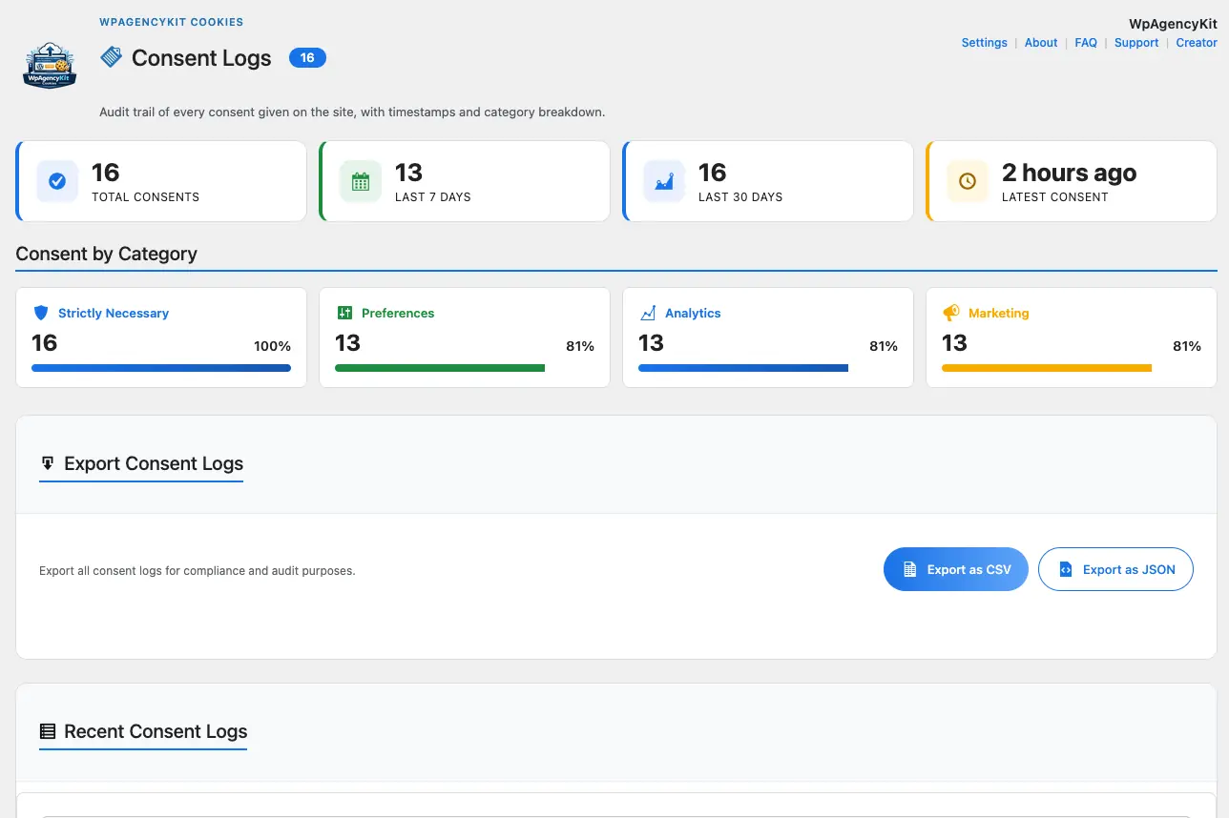Open the Settings link

click(984, 43)
